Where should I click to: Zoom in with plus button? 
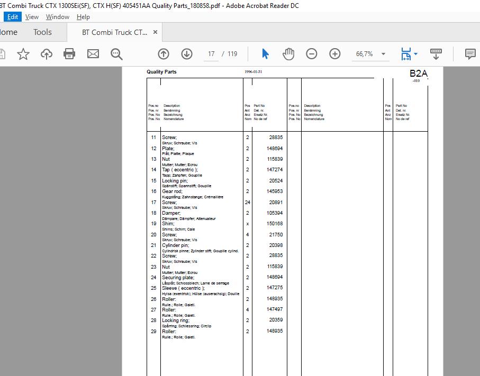(335, 54)
